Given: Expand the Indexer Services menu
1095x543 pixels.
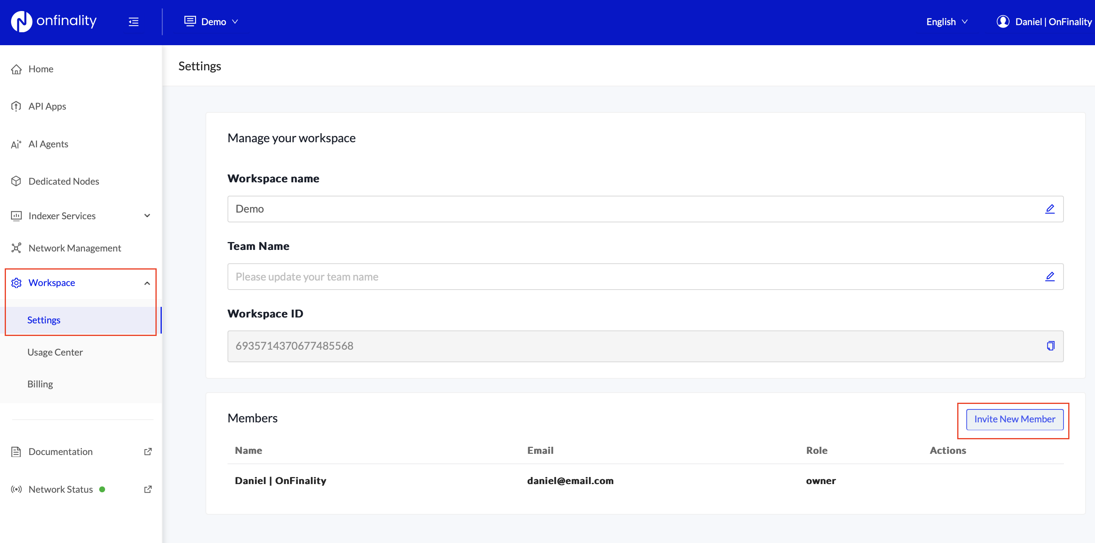Looking at the screenshot, I should pyautogui.click(x=147, y=215).
